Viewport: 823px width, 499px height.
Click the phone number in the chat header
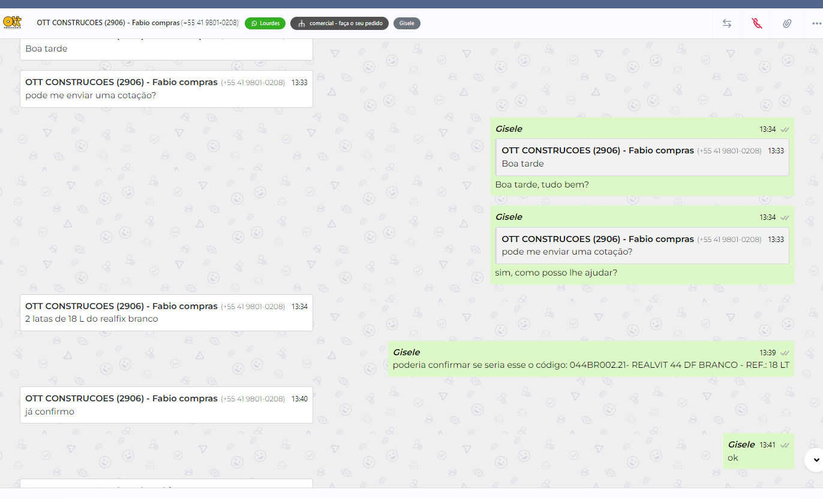pos(209,23)
